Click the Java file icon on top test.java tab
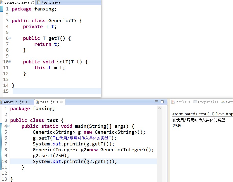The height and width of the screenshot is (182, 233). [39, 2]
